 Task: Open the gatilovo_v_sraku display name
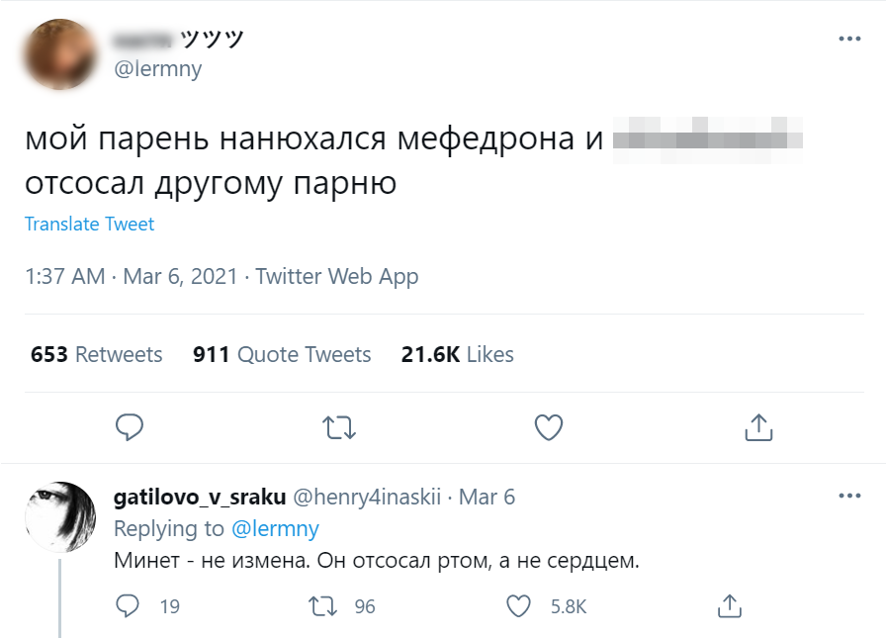pos(200,497)
